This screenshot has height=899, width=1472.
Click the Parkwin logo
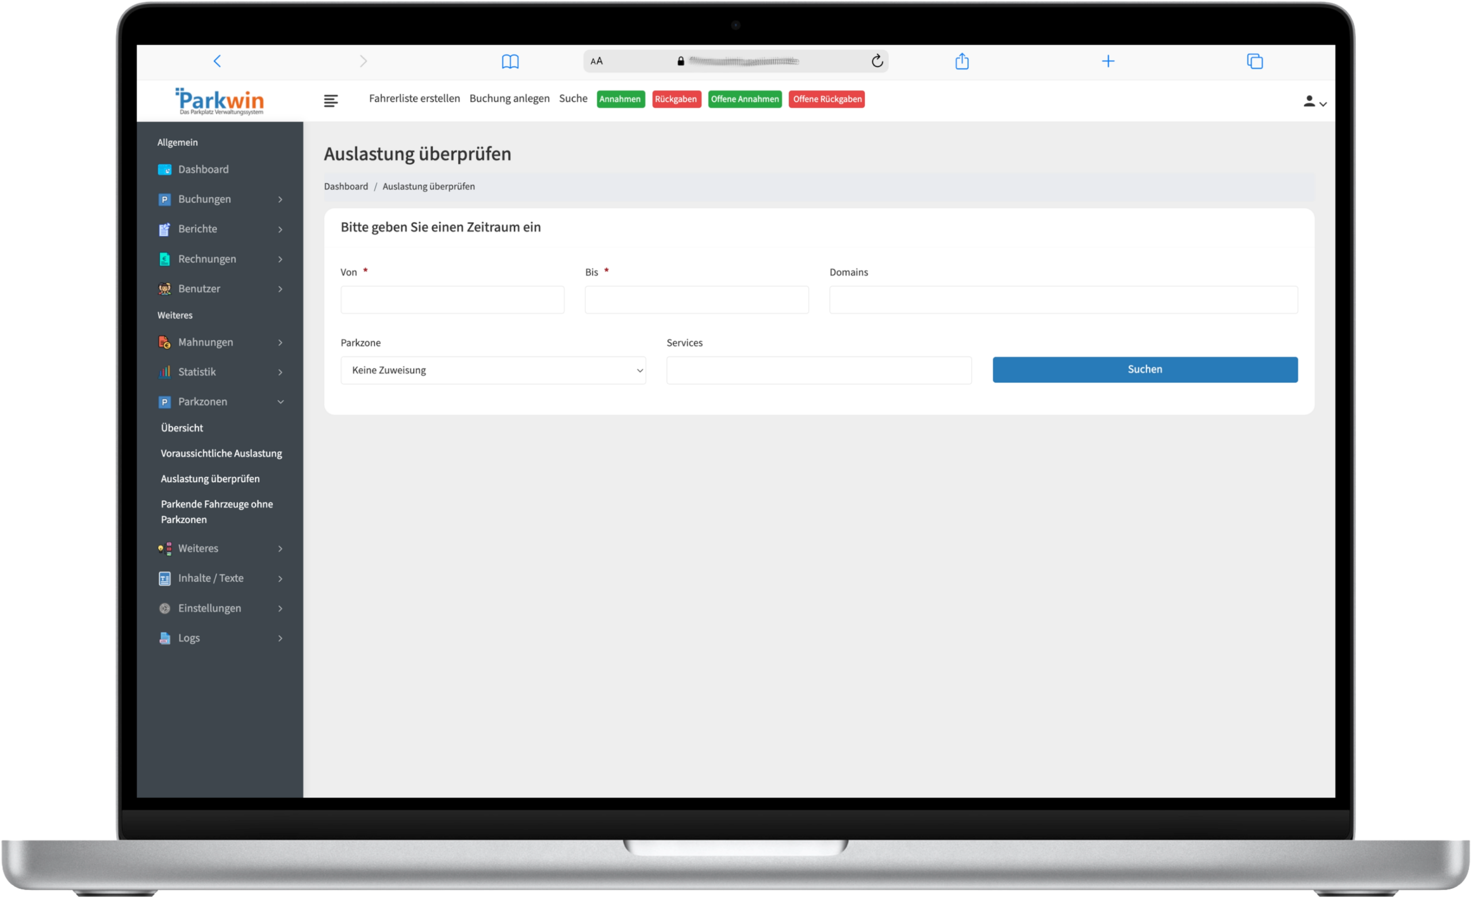coord(220,102)
